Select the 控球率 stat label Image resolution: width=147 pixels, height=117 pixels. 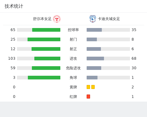tap(73, 30)
